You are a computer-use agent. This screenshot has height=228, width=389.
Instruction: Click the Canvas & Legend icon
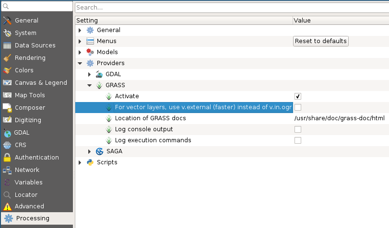coord(7,82)
